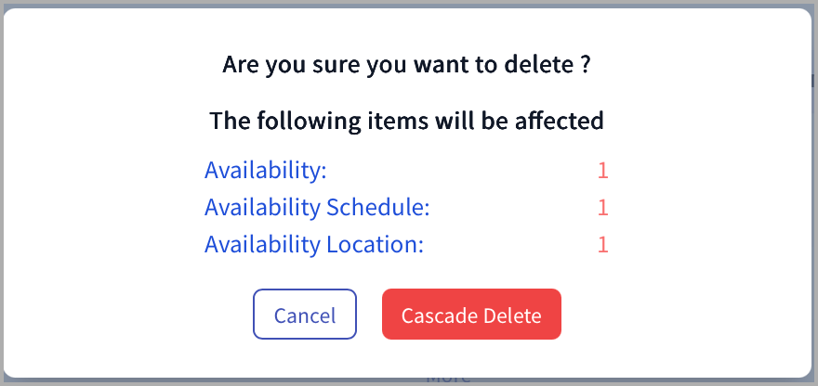
Task: Click the partially hidden More link
Action: tap(449, 380)
